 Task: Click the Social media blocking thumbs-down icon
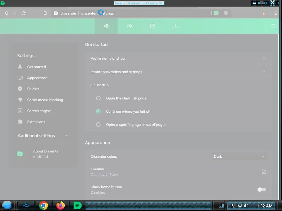pyautogui.click(x=20, y=99)
